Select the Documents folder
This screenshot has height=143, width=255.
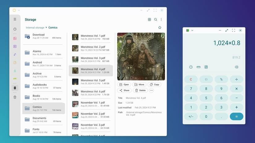[44, 120]
